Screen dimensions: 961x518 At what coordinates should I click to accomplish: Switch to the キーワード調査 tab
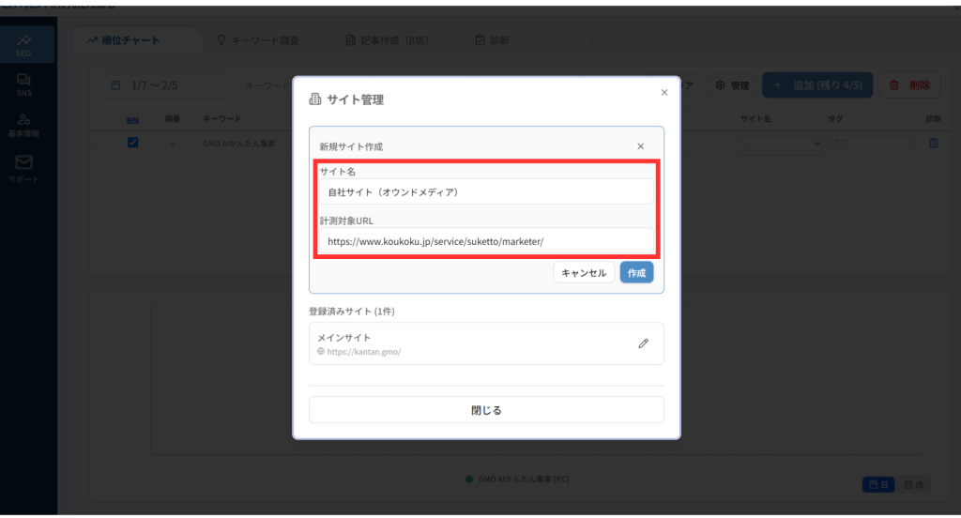click(x=258, y=40)
